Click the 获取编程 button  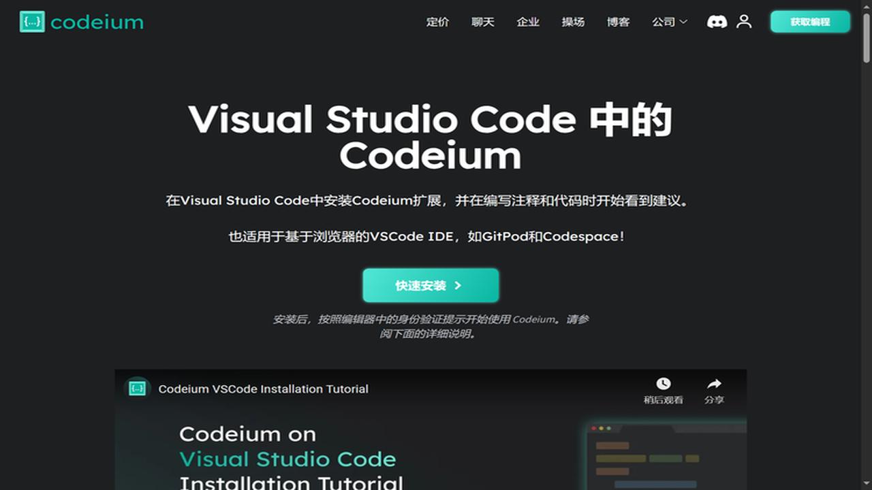tap(810, 22)
